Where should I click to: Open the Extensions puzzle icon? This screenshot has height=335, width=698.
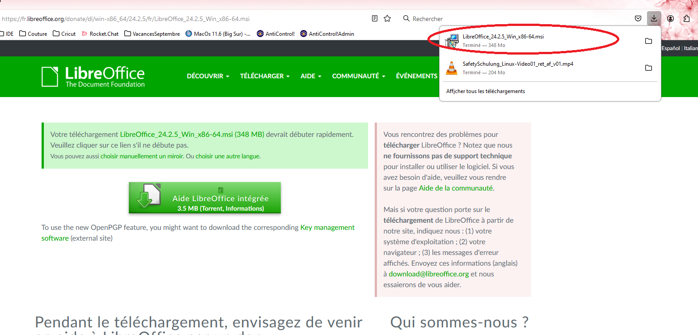[x=686, y=18]
